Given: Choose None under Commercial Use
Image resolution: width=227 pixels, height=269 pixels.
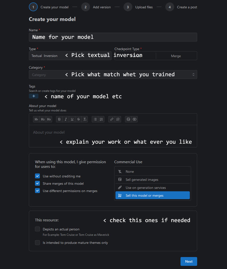Looking at the screenshot, I should tap(152, 171).
